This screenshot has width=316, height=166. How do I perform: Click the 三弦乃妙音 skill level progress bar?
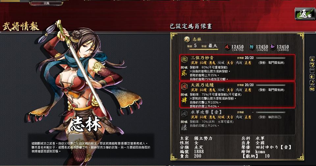(x=271, y=58)
